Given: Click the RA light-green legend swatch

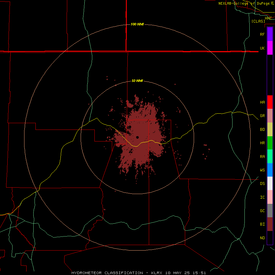Looking at the screenshot, I should click(270, 156).
